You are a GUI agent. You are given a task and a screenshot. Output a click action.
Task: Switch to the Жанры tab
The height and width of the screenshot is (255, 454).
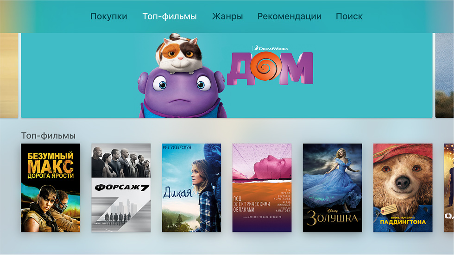pos(227,16)
